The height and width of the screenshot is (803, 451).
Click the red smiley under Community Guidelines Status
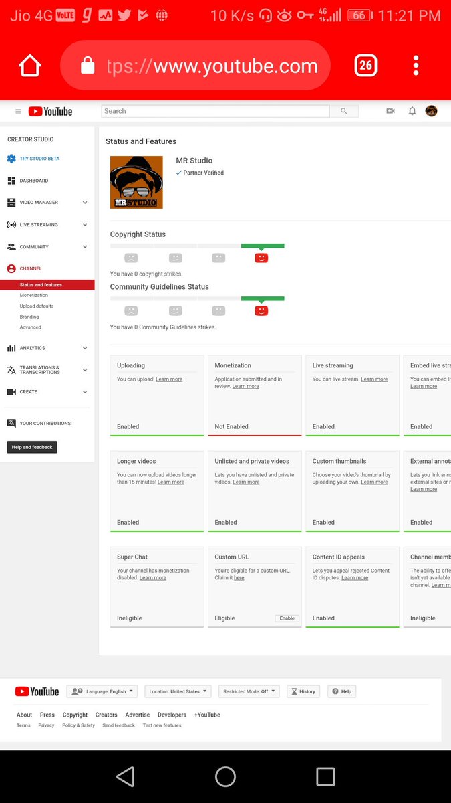click(261, 310)
